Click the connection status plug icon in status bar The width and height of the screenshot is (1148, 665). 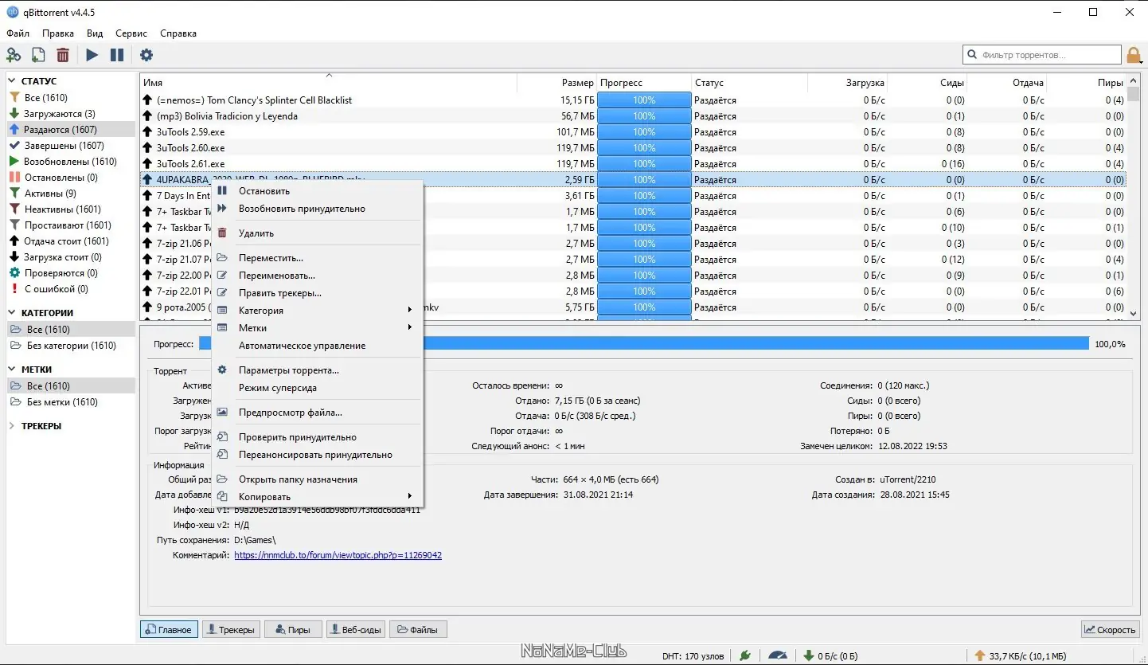(745, 655)
